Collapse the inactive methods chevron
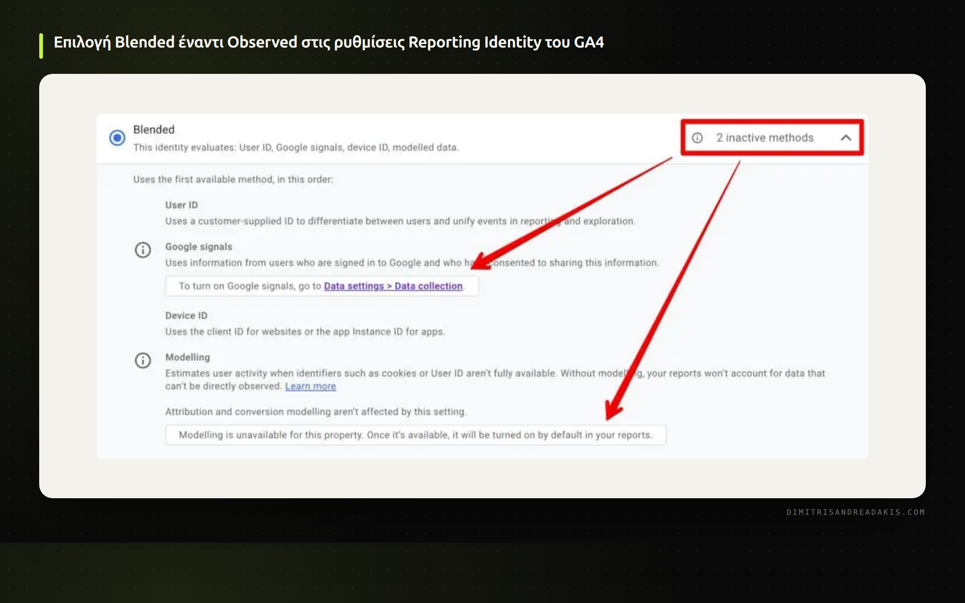965x603 pixels. coord(846,138)
